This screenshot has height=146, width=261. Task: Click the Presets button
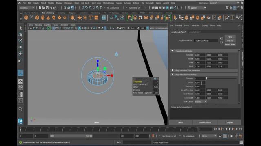point(230,41)
